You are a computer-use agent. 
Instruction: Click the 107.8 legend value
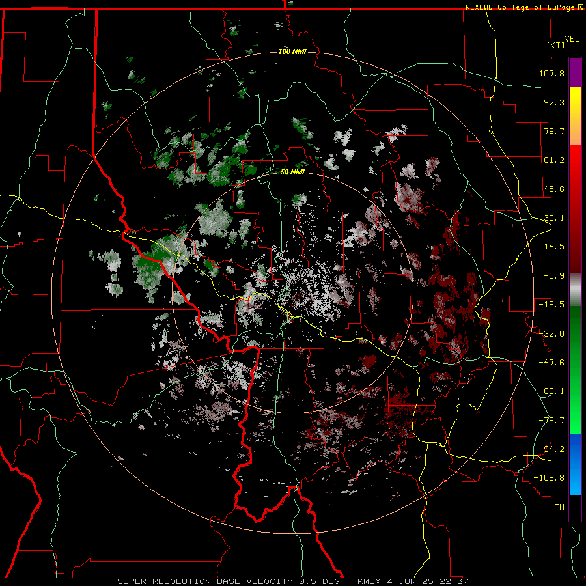[x=551, y=73]
